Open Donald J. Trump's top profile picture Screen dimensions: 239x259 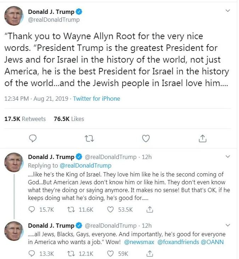coord(14,16)
